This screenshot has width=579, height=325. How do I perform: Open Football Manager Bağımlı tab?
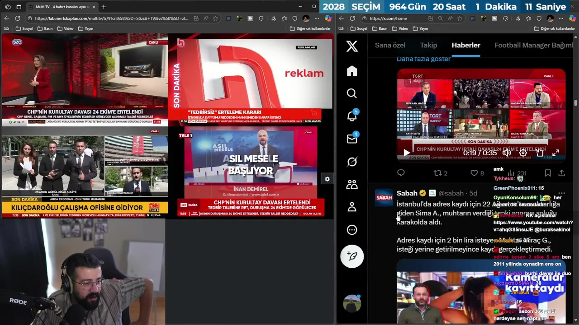pos(534,45)
